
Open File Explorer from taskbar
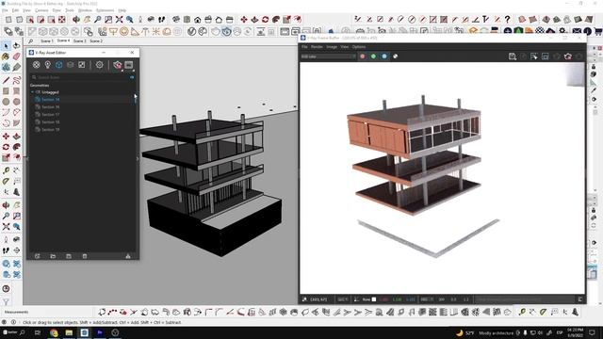pos(69,332)
